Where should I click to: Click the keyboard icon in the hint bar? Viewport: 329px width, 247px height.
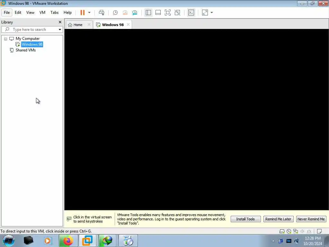pyautogui.click(x=69, y=219)
